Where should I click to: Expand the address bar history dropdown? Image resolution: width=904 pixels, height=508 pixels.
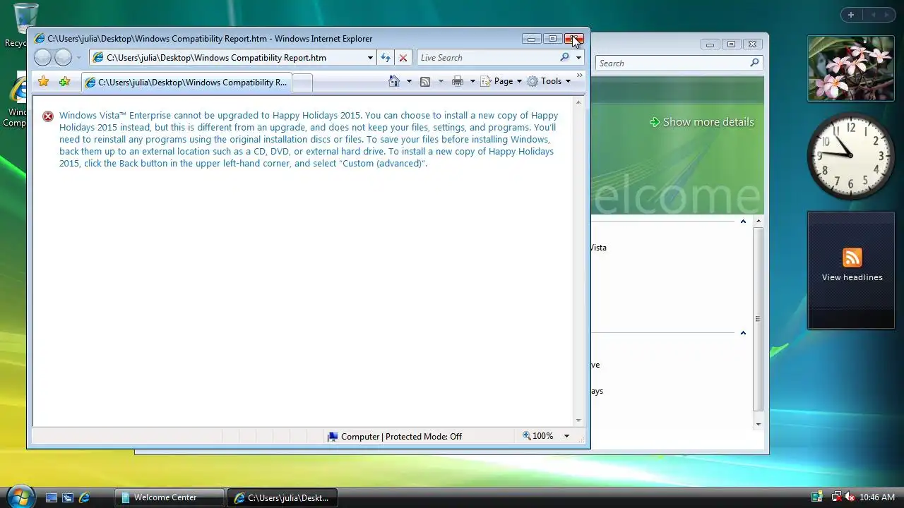(370, 58)
